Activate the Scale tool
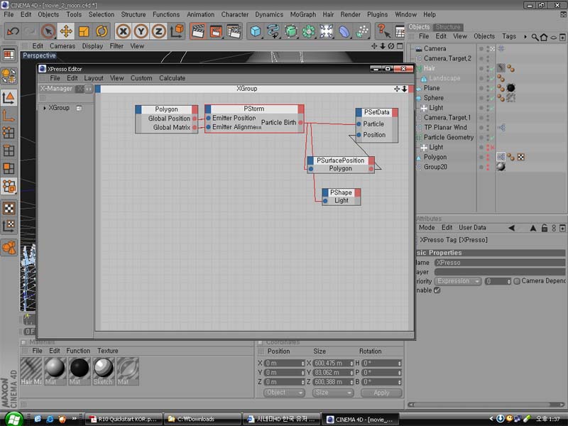The image size is (568, 426). coord(84,31)
